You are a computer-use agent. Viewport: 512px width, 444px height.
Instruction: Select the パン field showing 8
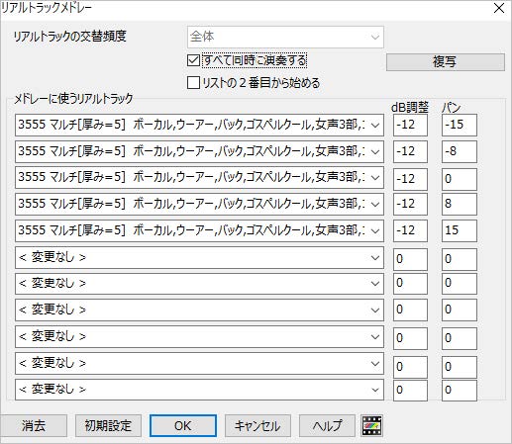click(x=460, y=204)
